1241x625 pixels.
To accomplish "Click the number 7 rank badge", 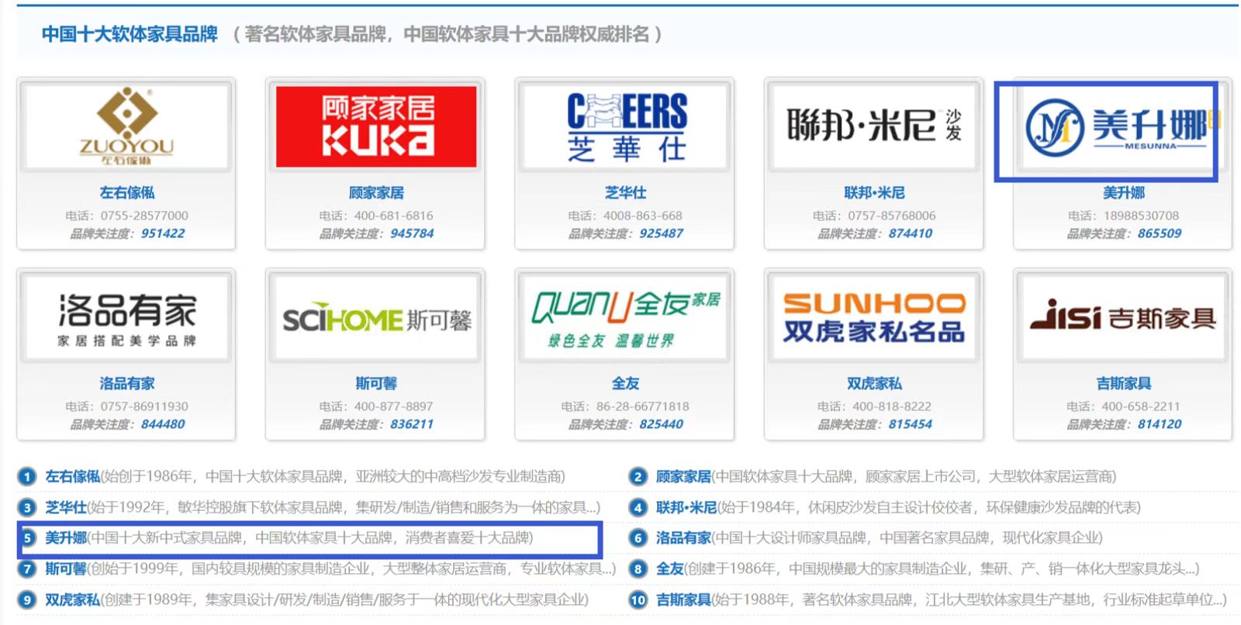I will tap(27, 569).
